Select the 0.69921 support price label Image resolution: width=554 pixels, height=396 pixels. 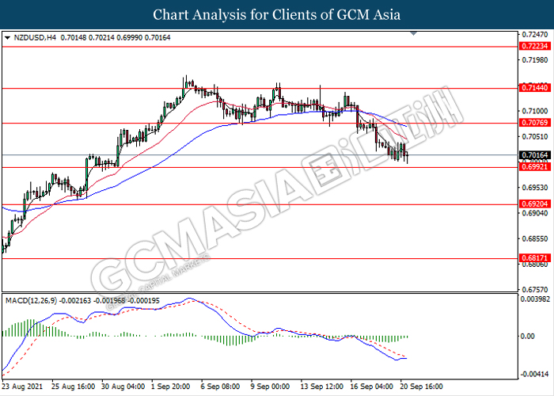pyautogui.click(x=535, y=167)
